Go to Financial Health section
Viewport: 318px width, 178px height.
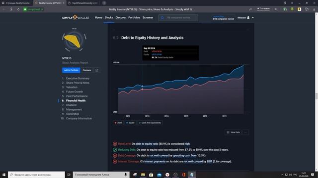pos(76,100)
